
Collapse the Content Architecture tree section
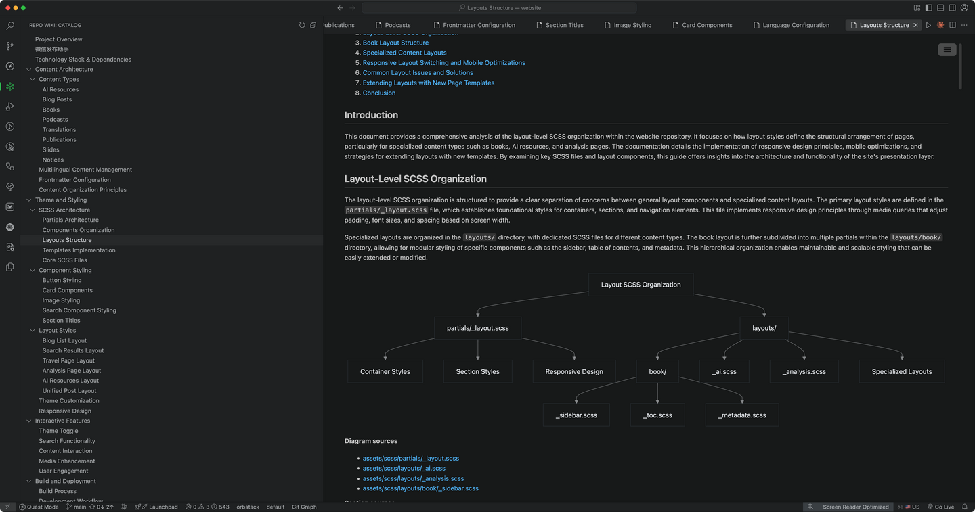coord(29,69)
